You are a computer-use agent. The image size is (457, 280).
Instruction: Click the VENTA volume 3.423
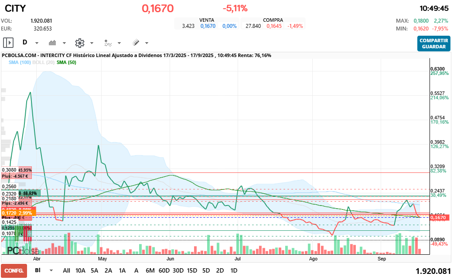(x=188, y=26)
